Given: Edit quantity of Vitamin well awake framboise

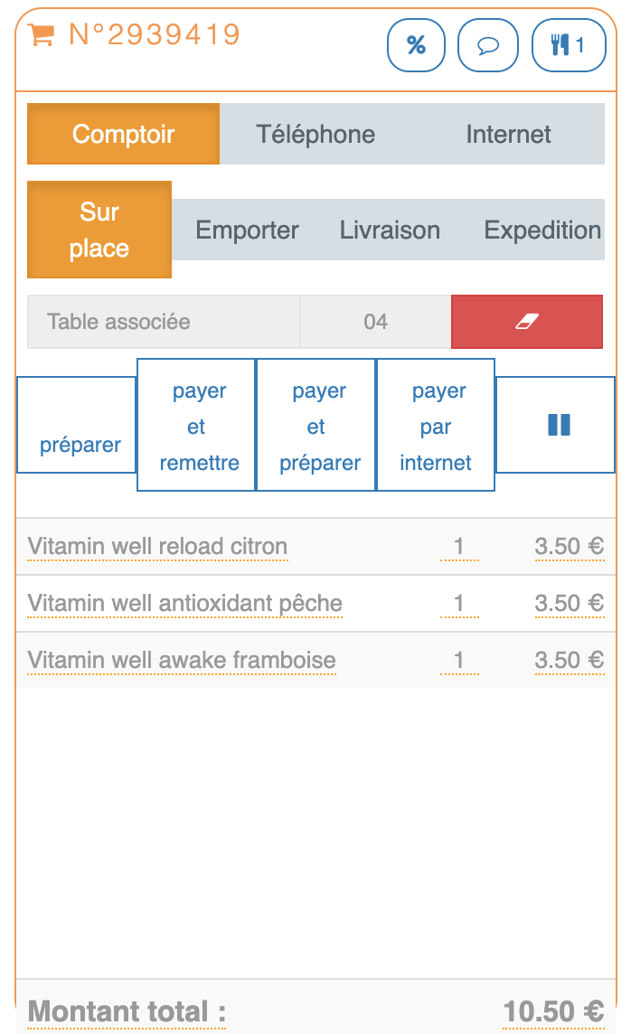Looking at the screenshot, I should (x=459, y=660).
